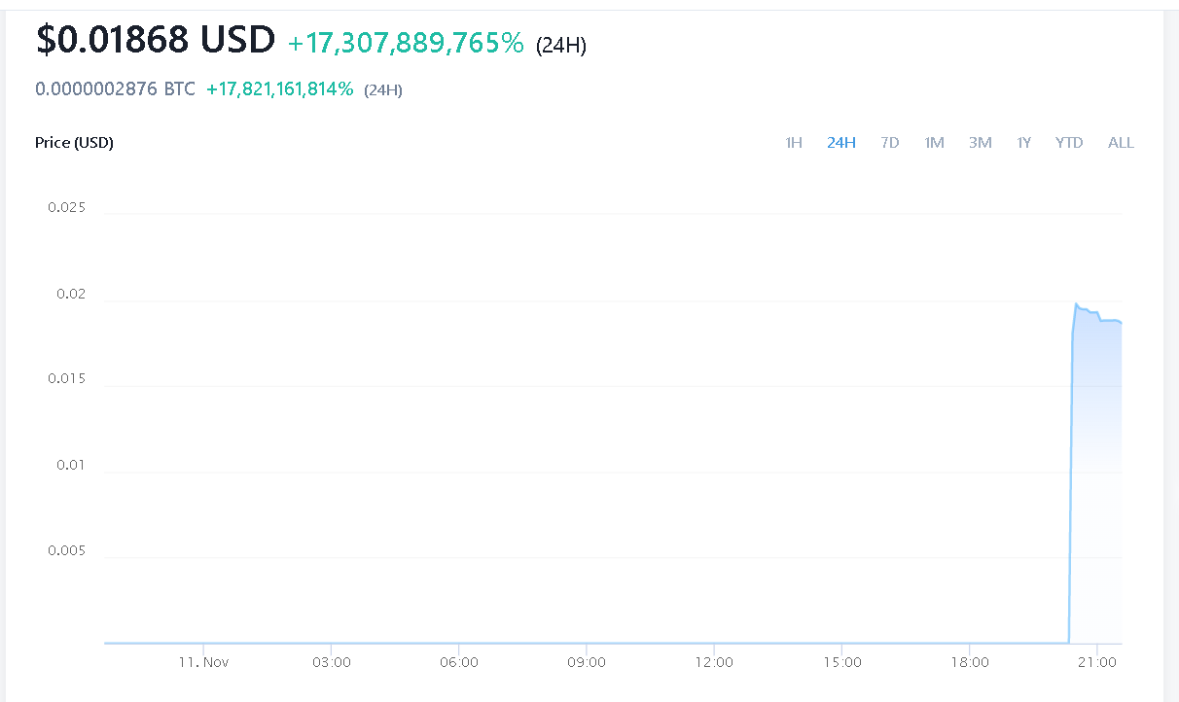This screenshot has height=702, width=1179.
Task: Click the 03:00 time axis label
Action: coord(331,662)
